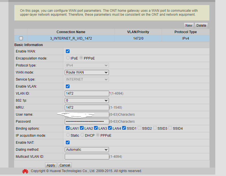
Task: Expand the 802.1p priority dropdown
Action: (x=87, y=100)
